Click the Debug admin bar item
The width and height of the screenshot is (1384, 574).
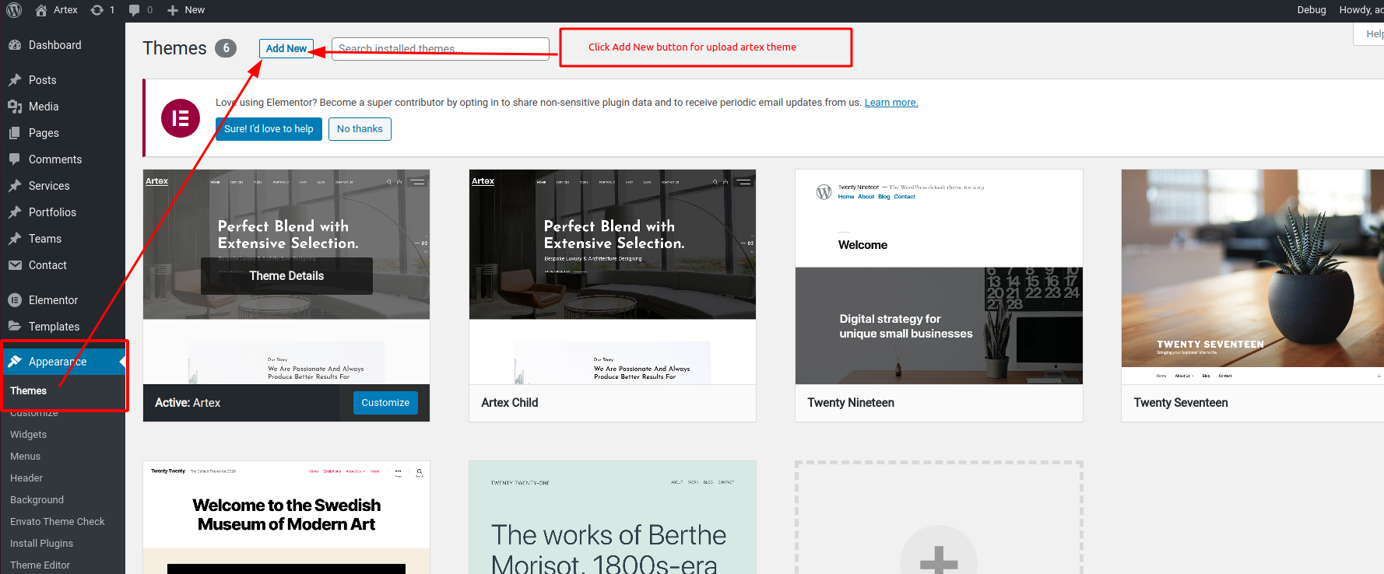click(1312, 10)
